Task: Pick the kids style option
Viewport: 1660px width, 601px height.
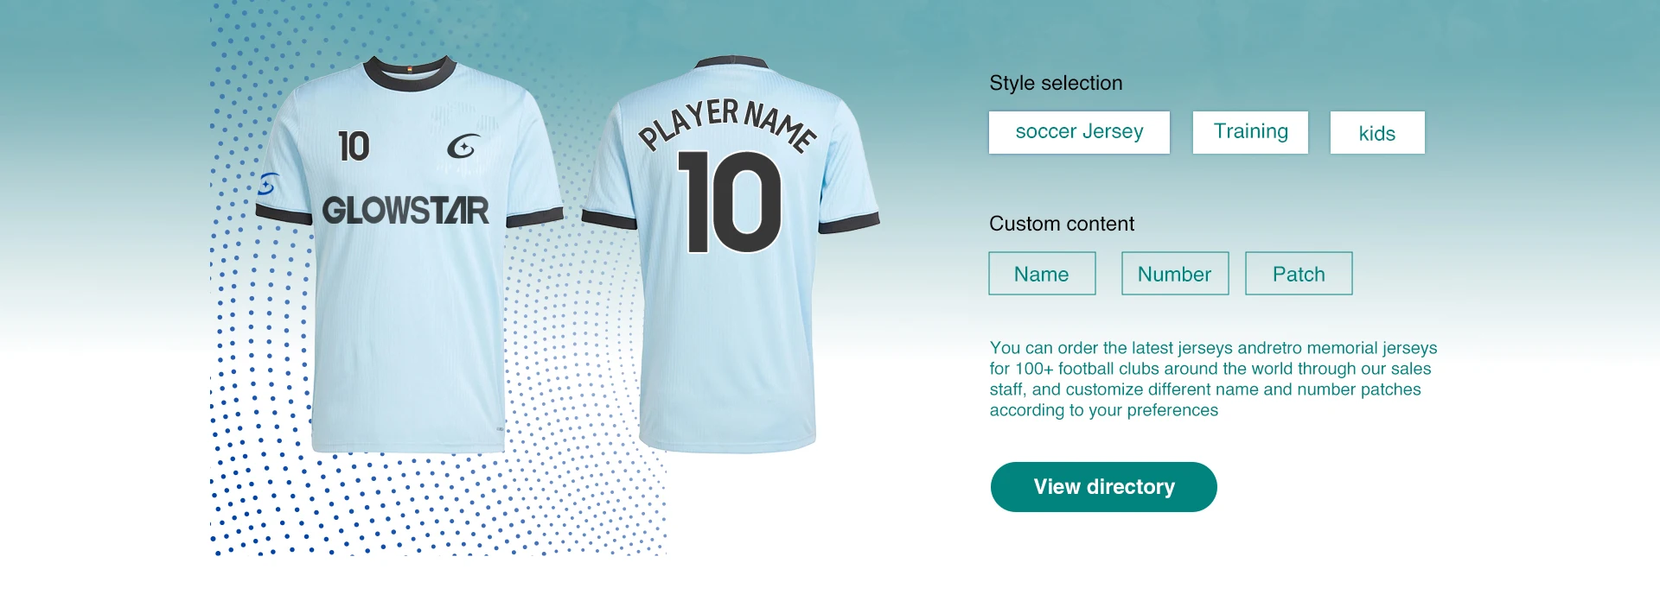Action: click(1377, 133)
